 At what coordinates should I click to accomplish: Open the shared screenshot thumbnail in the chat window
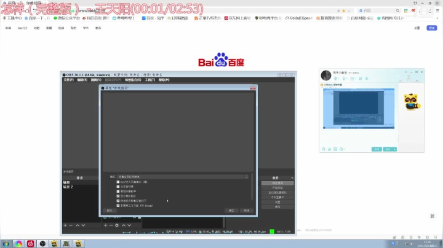click(x=359, y=109)
